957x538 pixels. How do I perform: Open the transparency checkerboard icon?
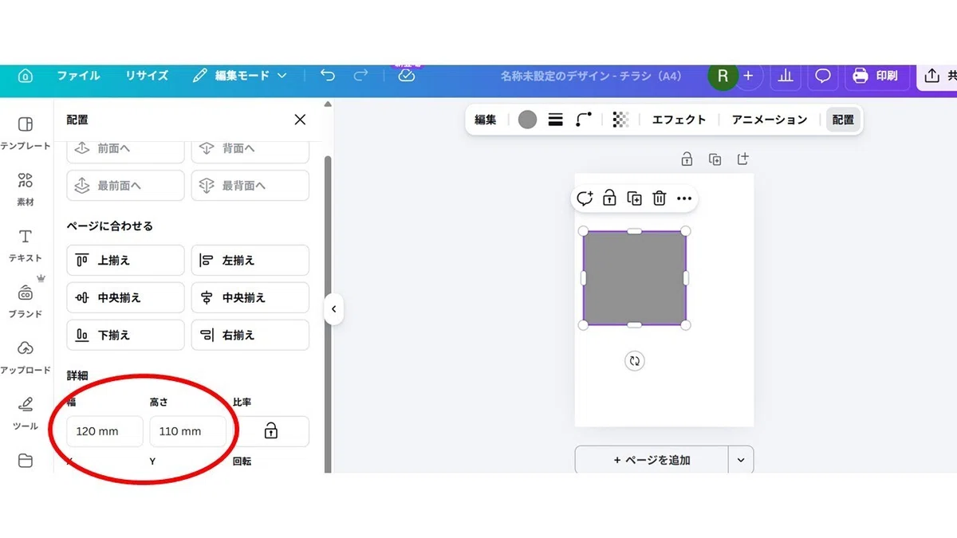620,120
